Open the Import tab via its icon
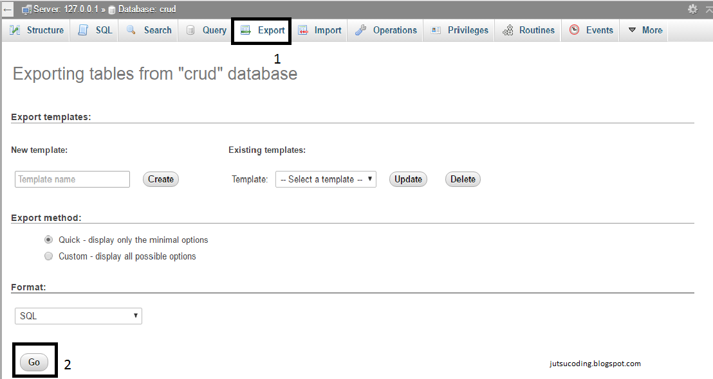713x379 pixels. coord(302,30)
